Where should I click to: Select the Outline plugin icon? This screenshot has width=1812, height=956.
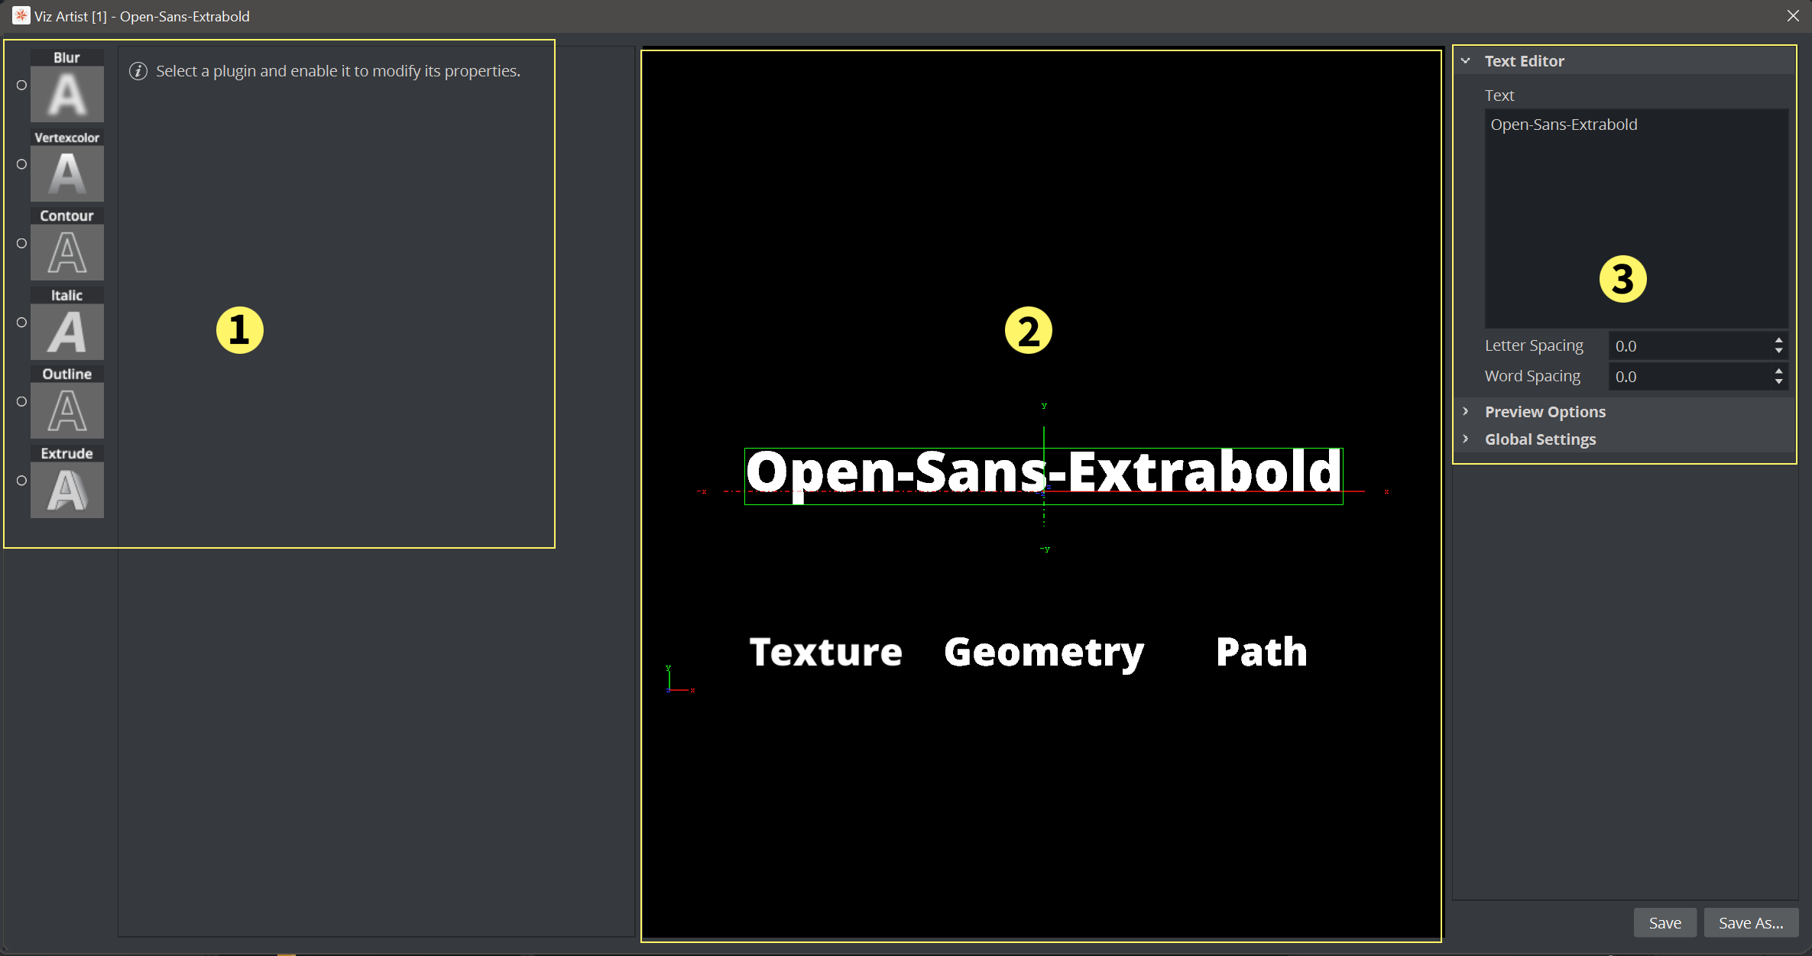pyautogui.click(x=67, y=411)
